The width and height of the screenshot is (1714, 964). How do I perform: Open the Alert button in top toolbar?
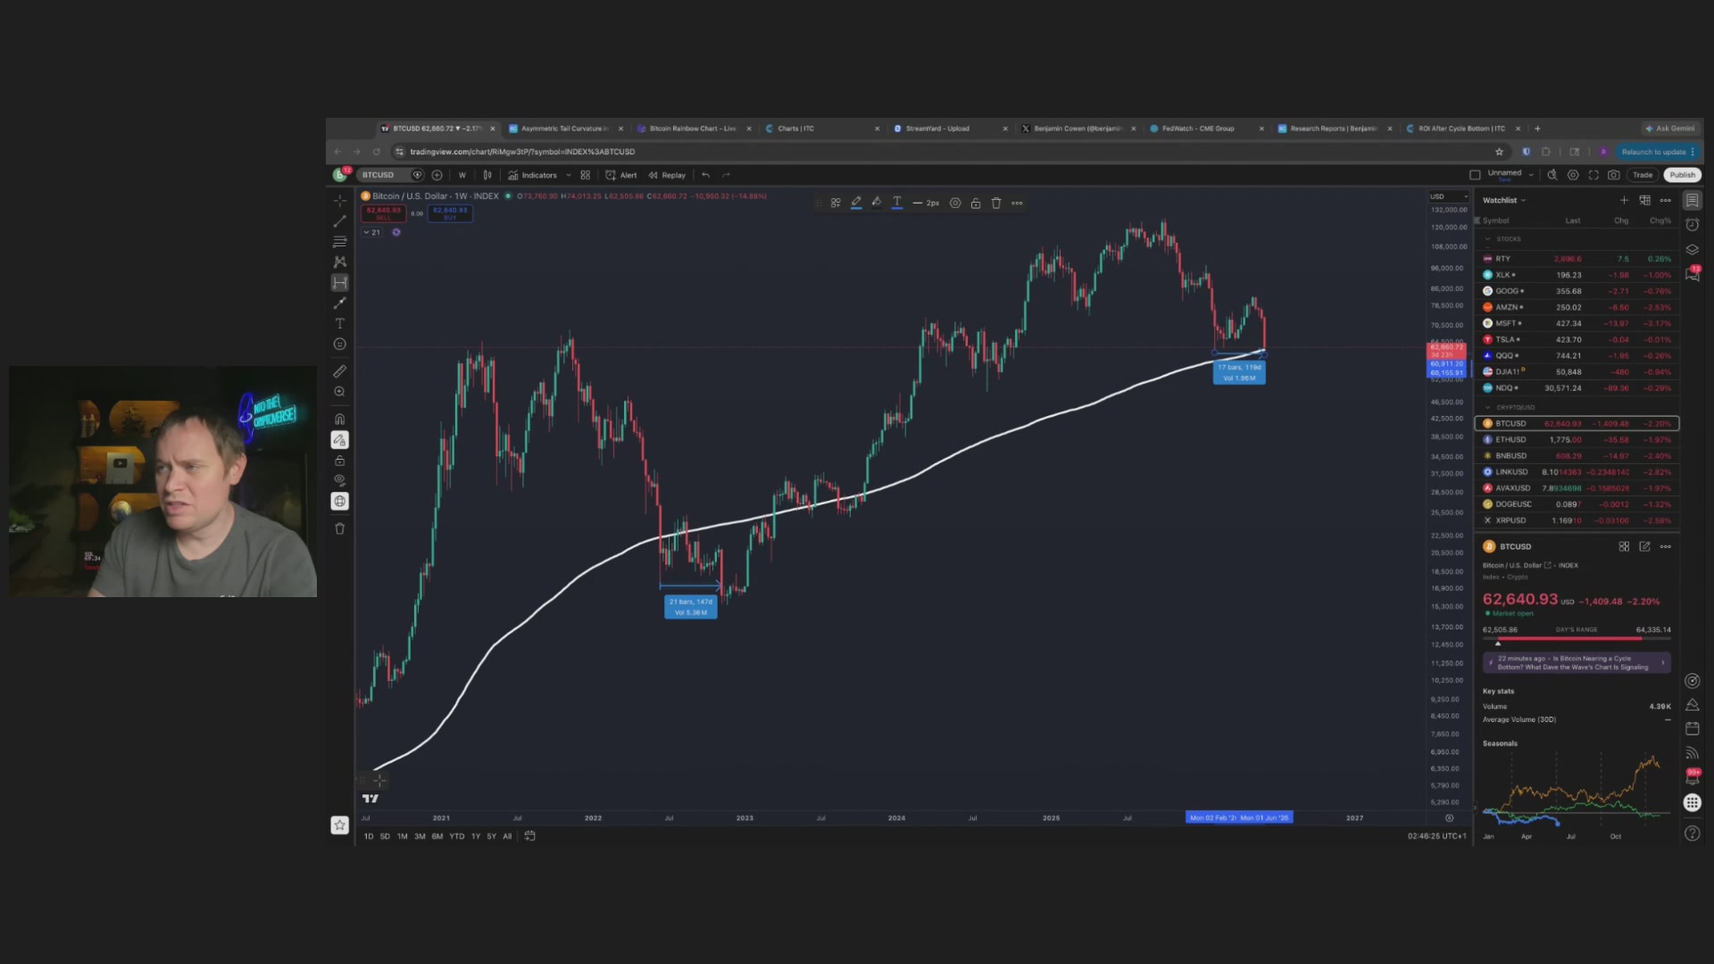pyautogui.click(x=621, y=175)
